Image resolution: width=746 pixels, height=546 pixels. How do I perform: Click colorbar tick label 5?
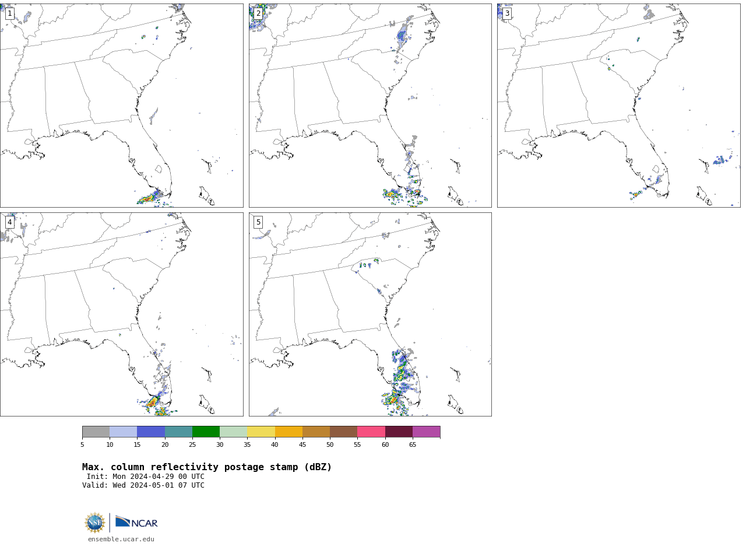(82, 445)
